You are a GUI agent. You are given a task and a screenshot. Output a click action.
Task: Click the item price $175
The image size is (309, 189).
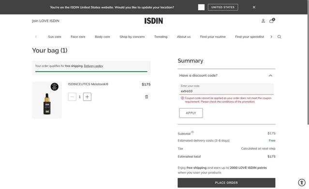[146, 84]
